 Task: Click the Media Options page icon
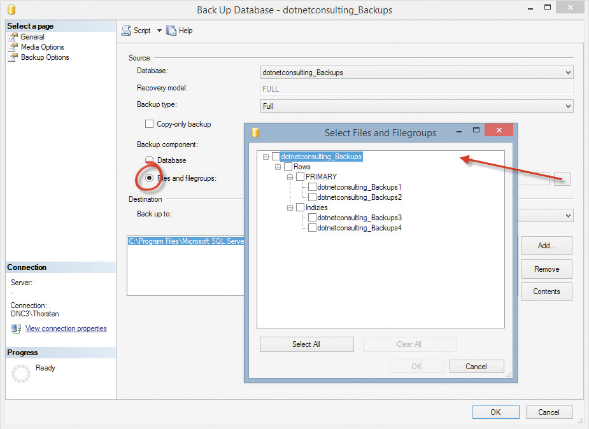(13, 47)
